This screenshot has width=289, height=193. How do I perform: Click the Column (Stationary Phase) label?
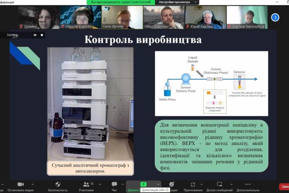(216, 71)
